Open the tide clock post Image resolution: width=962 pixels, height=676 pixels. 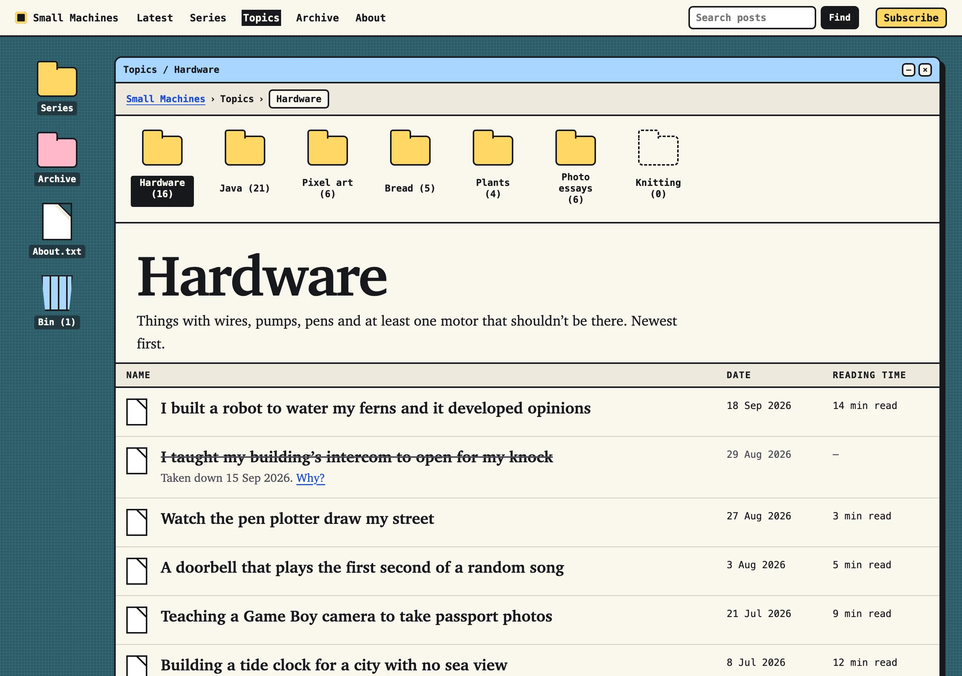334,665
